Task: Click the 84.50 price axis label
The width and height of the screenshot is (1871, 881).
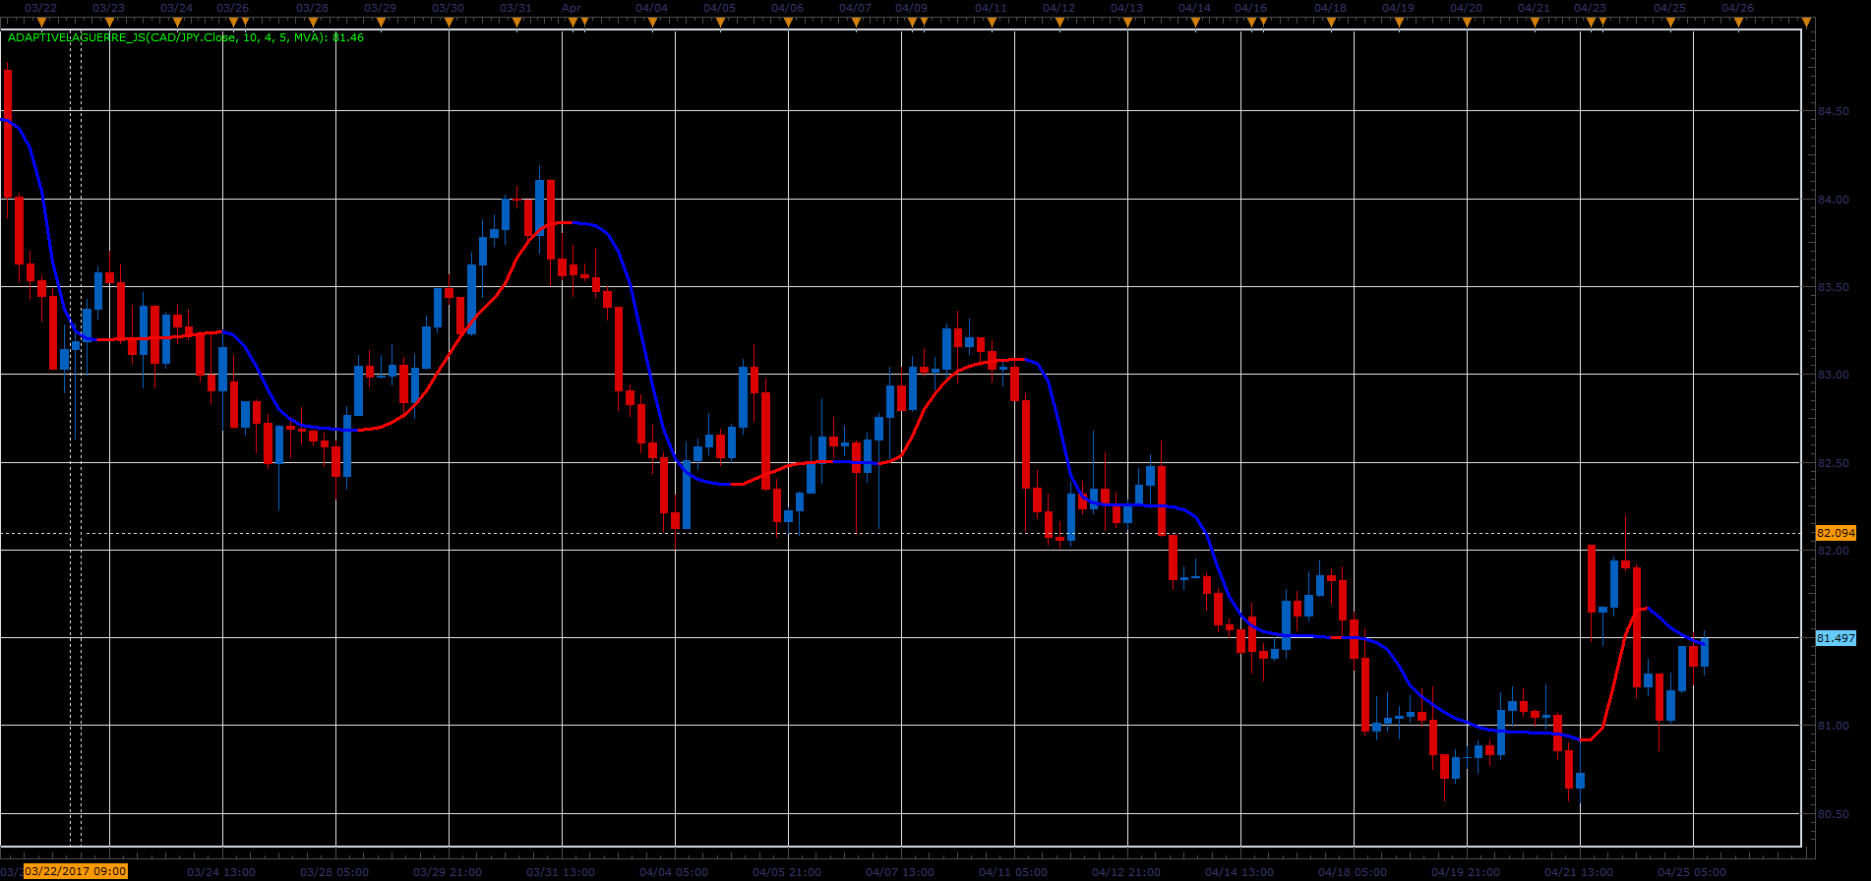Action: click(x=1834, y=111)
